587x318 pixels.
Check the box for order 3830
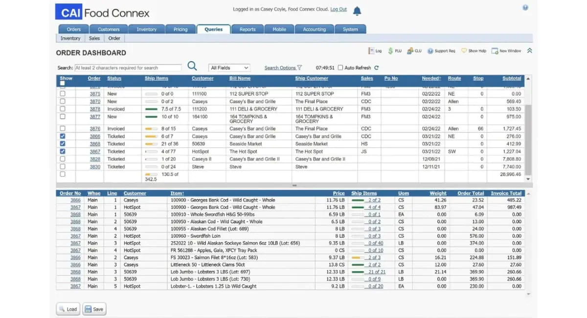[62, 167]
